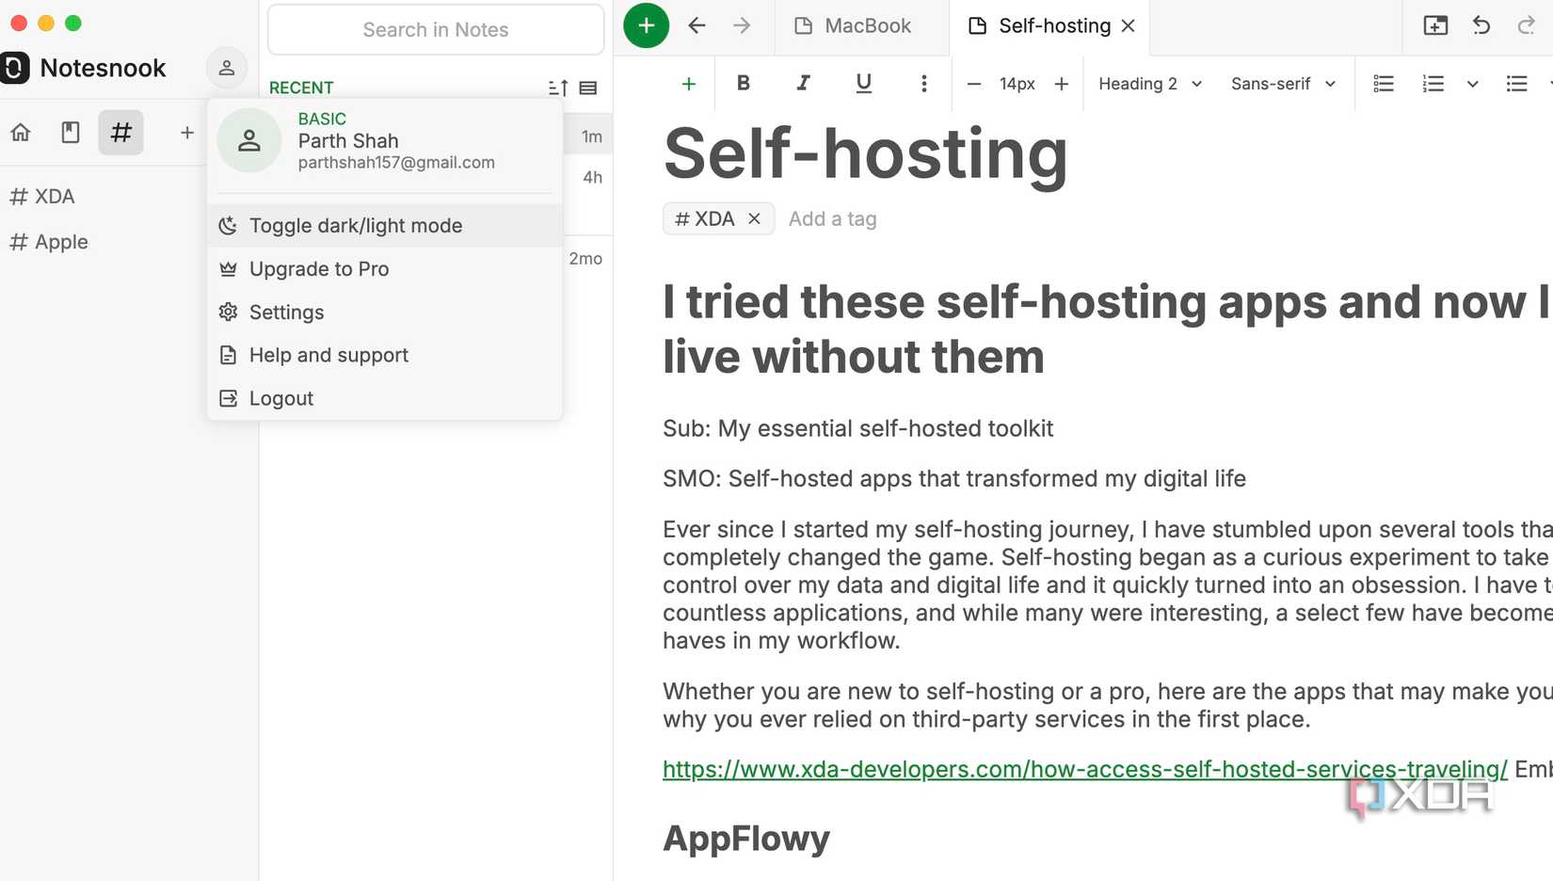Image resolution: width=1553 pixels, height=881 pixels.
Task: Toggle italic formatting
Action: 803,84
